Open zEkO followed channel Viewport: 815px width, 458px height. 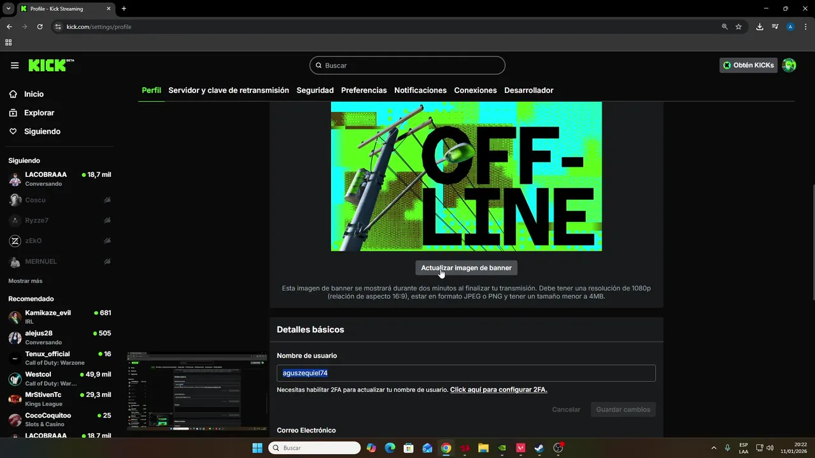60,241
